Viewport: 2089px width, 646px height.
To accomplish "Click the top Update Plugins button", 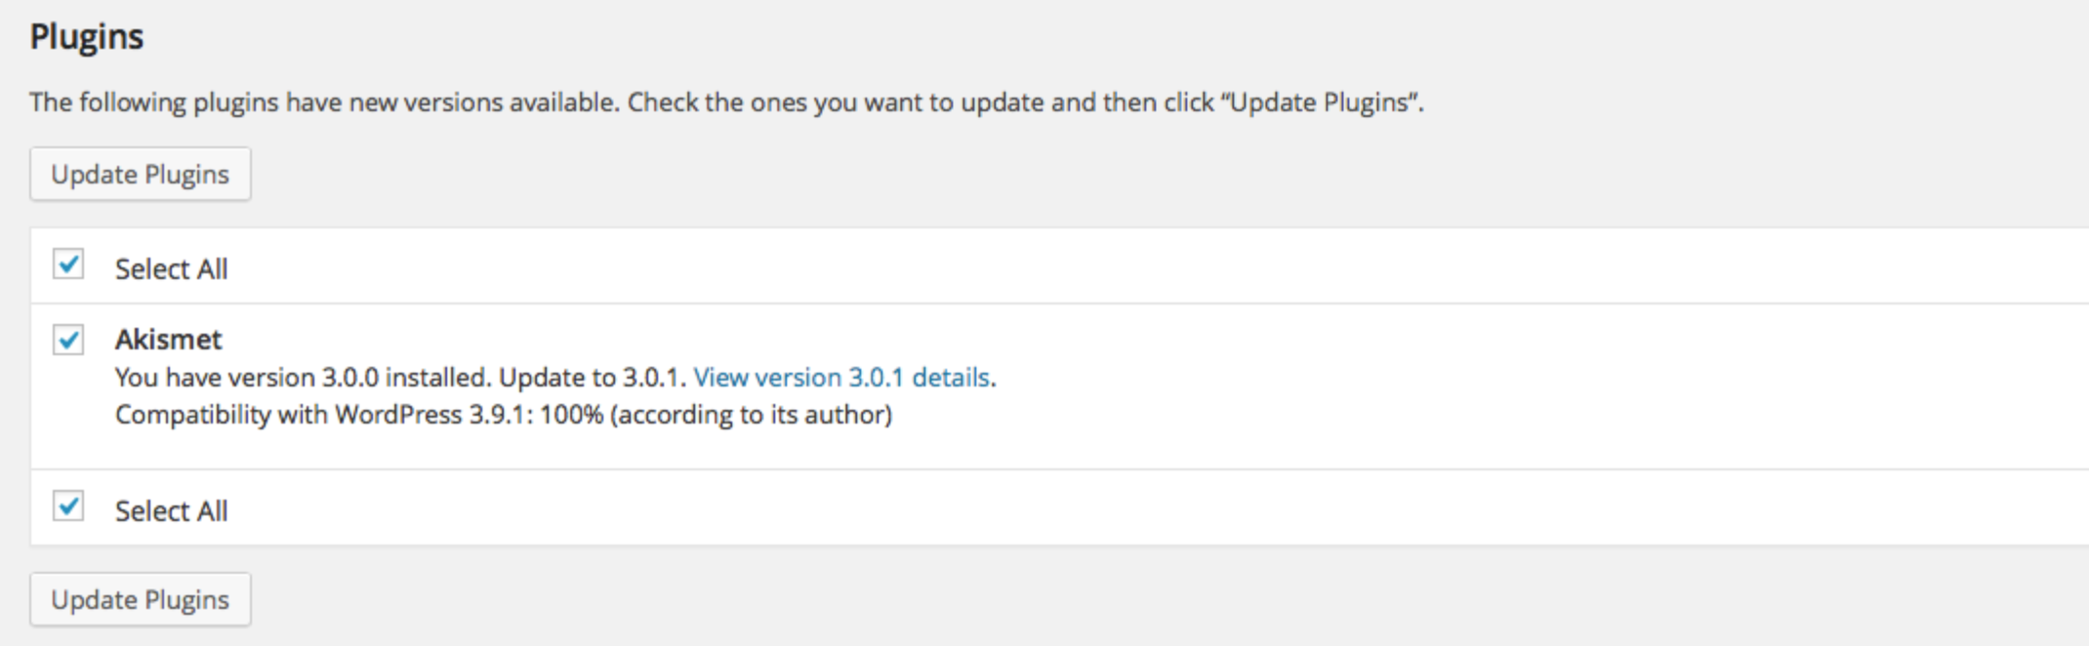I will click(x=140, y=175).
